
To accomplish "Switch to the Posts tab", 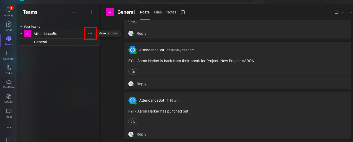I will (x=145, y=12).
